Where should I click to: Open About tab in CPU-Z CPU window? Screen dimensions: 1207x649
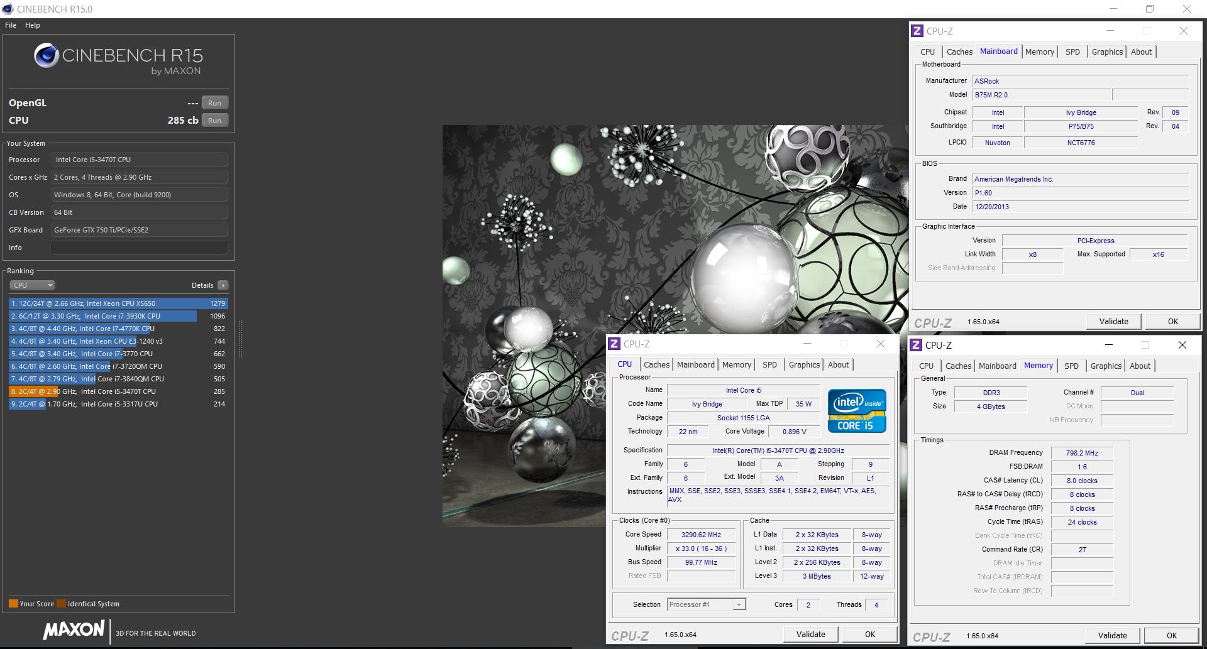(838, 365)
